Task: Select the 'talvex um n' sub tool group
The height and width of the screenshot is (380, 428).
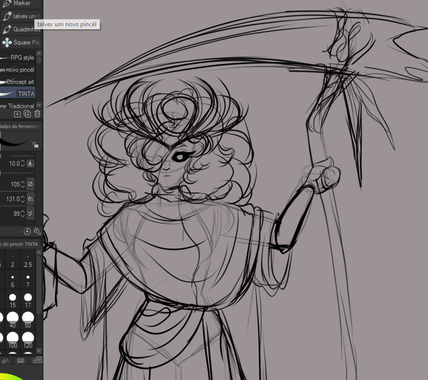Action: click(21, 16)
